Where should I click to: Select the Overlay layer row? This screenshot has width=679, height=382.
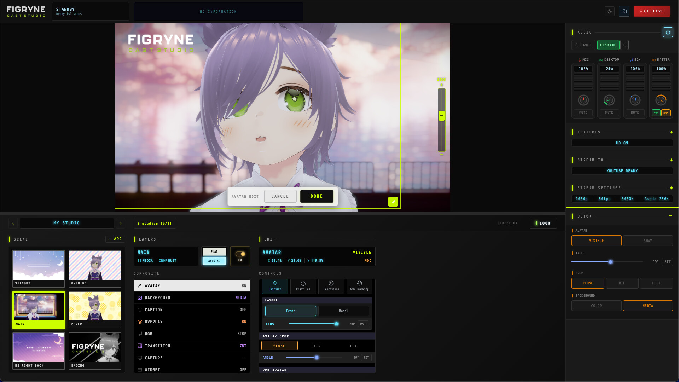click(x=192, y=322)
